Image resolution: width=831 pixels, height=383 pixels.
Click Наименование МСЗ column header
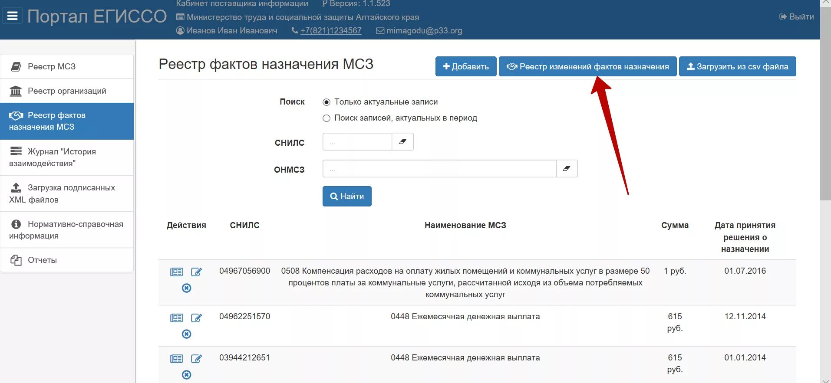pyautogui.click(x=465, y=226)
